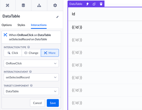Select parent component arrow on DataTable toolbar

87,4
